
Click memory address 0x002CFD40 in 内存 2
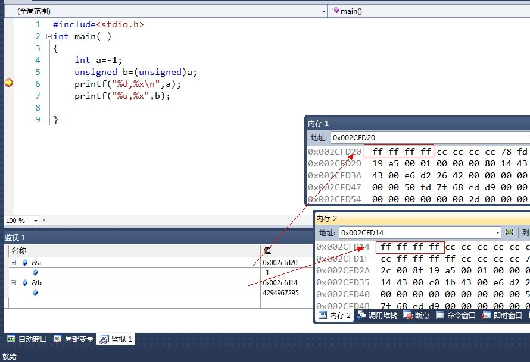[343, 294]
